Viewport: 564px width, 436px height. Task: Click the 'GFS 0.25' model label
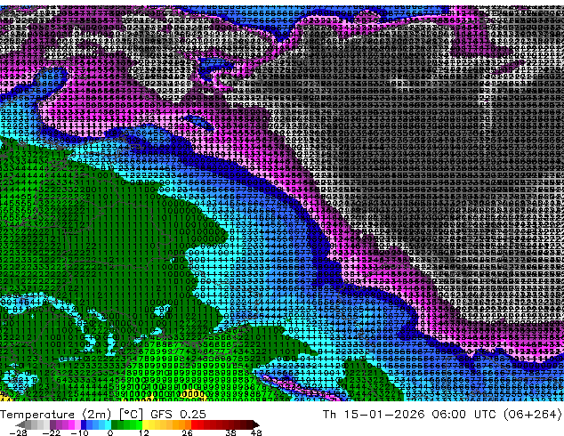point(178,415)
